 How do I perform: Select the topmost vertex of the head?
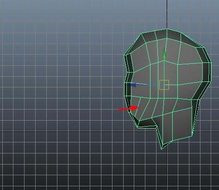(x=167, y=29)
